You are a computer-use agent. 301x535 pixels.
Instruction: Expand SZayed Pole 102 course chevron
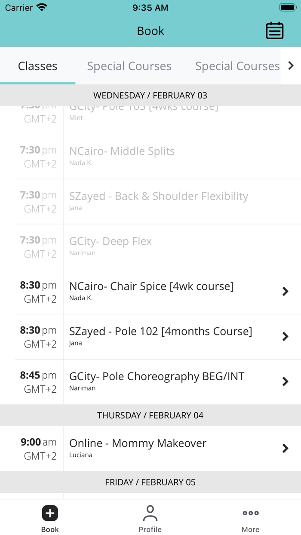click(x=285, y=337)
